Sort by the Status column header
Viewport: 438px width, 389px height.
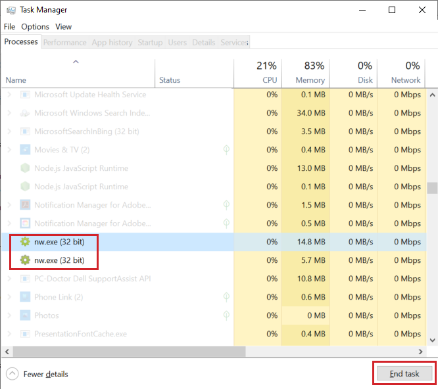pos(194,74)
